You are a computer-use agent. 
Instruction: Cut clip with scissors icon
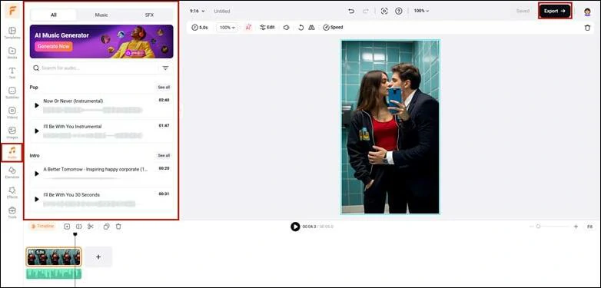click(x=91, y=227)
